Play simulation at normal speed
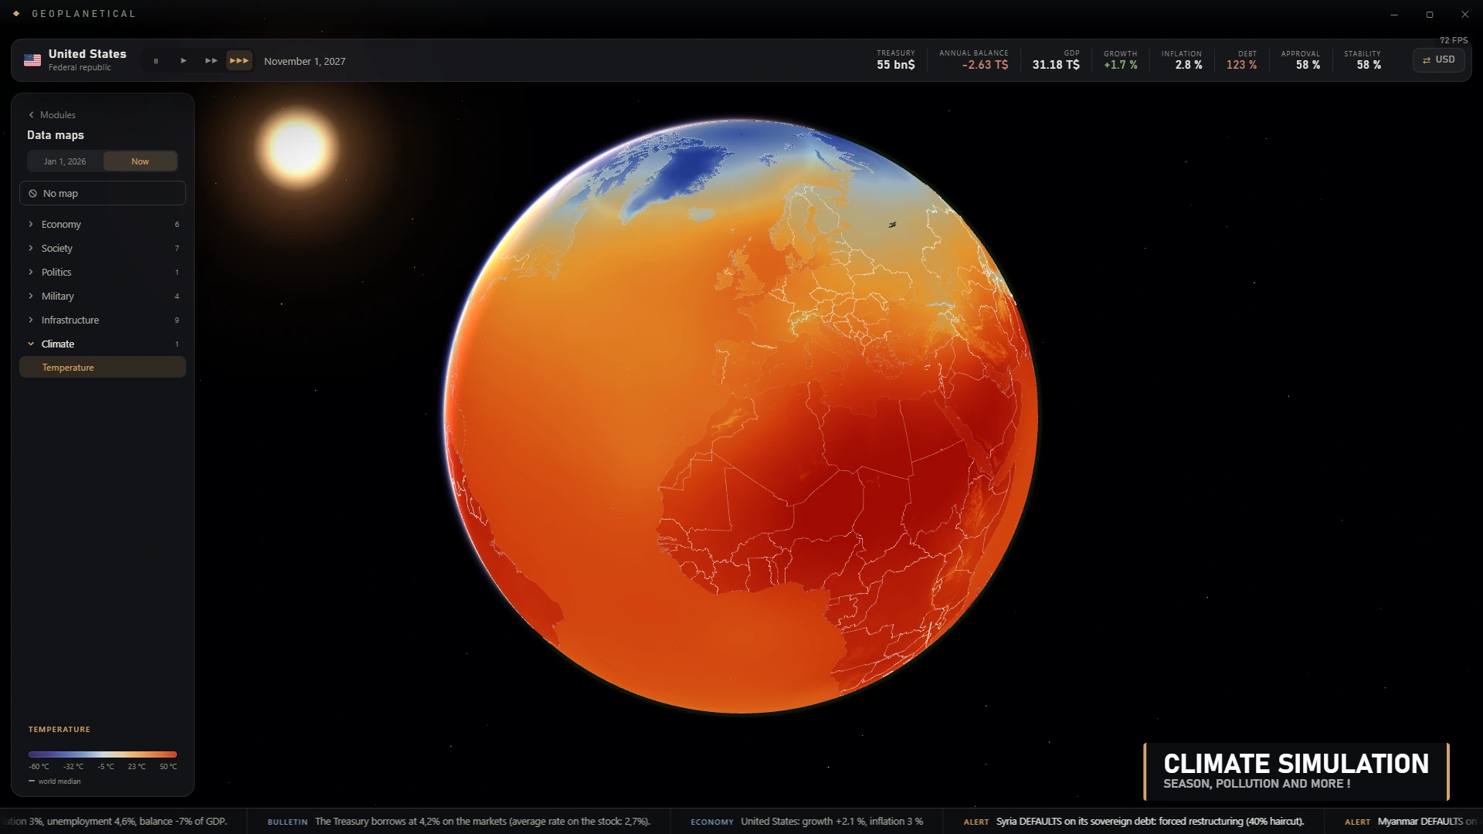Image resolution: width=1483 pixels, height=834 pixels. (x=183, y=61)
